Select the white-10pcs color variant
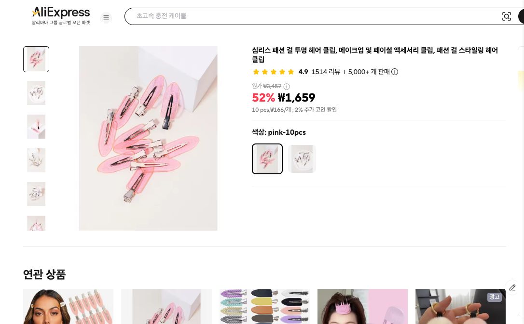The width and height of the screenshot is (524, 324). point(302,159)
